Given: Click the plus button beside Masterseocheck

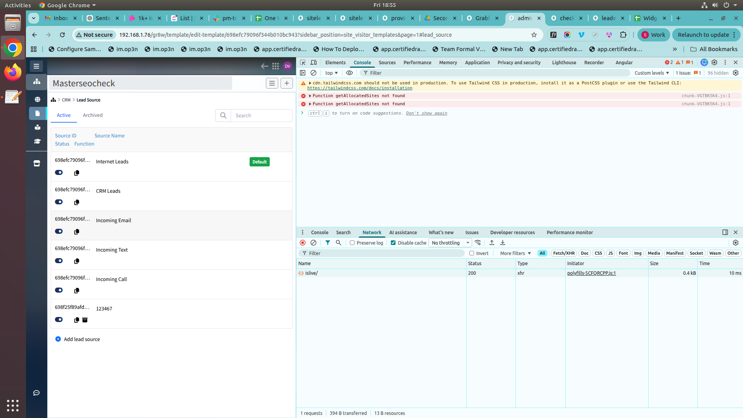Looking at the screenshot, I should (287, 83).
